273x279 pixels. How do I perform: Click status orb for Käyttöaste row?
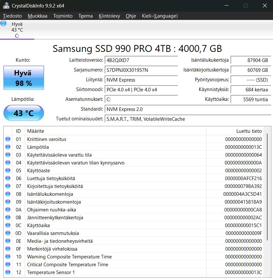click(8, 170)
